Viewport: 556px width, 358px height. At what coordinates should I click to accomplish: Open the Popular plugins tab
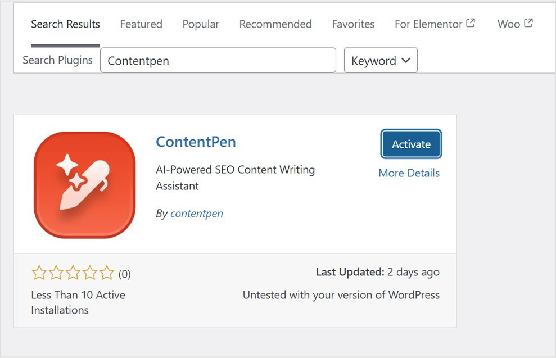(x=200, y=24)
